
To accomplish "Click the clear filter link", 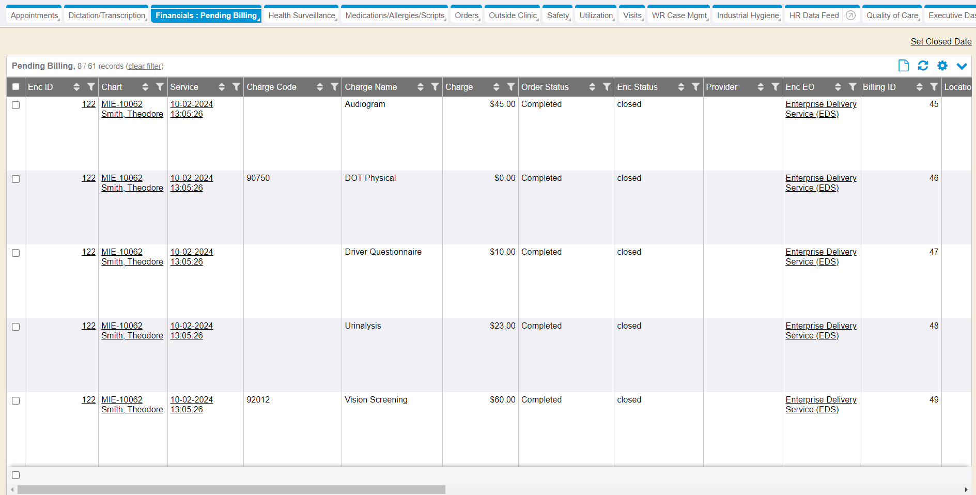I will 145,66.
